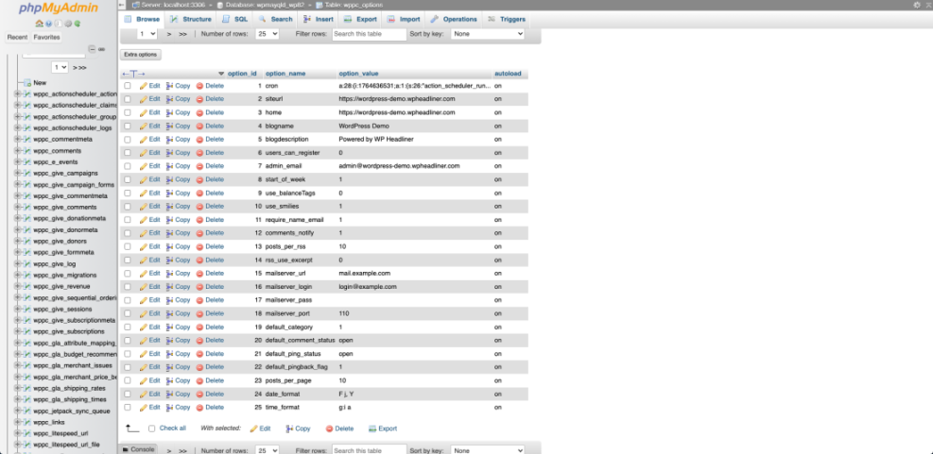Image resolution: width=933 pixels, height=454 pixels.
Task: Click full texts toggle arrows in header
Action: (x=133, y=74)
